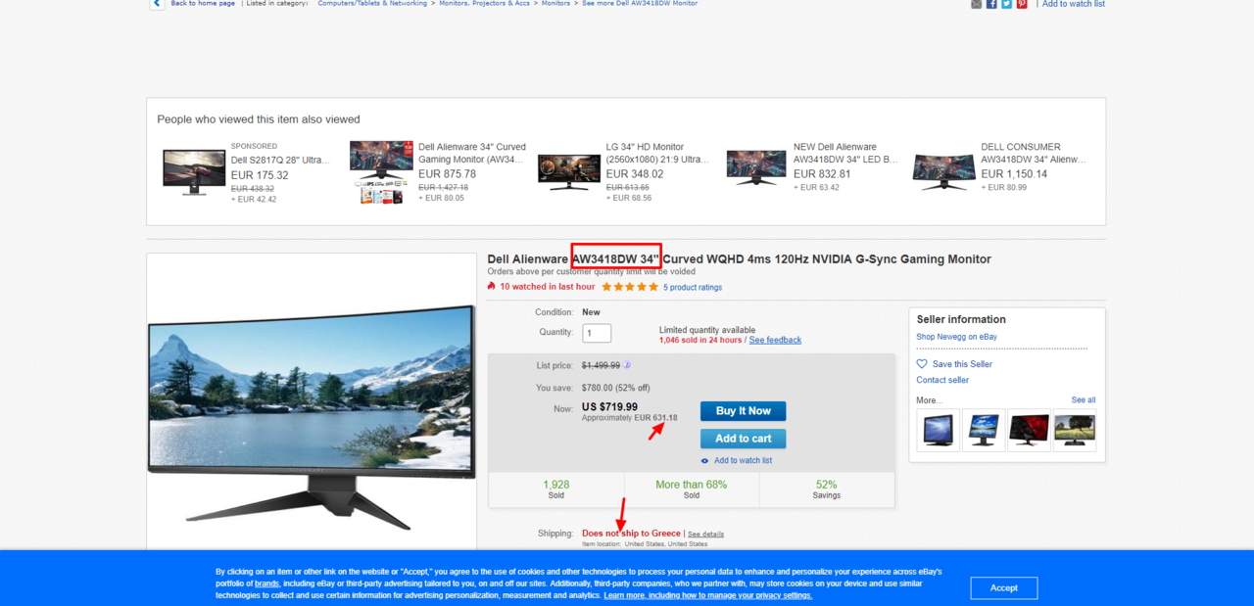Image resolution: width=1254 pixels, height=606 pixels.
Task: Open See details shipping link
Action: point(705,534)
